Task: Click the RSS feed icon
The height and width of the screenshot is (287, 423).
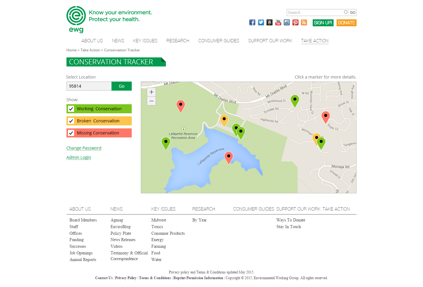Action: (304, 22)
